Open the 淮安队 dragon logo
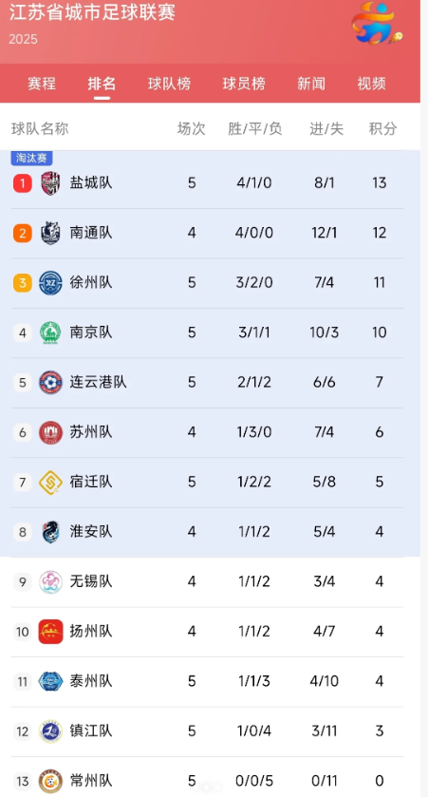This screenshot has width=428, height=797. tap(50, 532)
